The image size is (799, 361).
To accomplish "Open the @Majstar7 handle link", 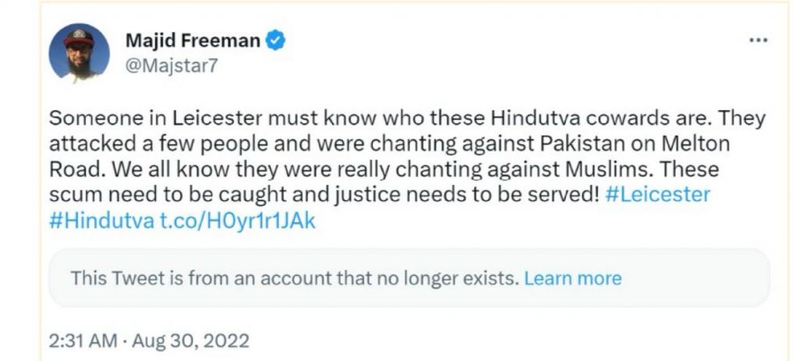I will coord(171,66).
